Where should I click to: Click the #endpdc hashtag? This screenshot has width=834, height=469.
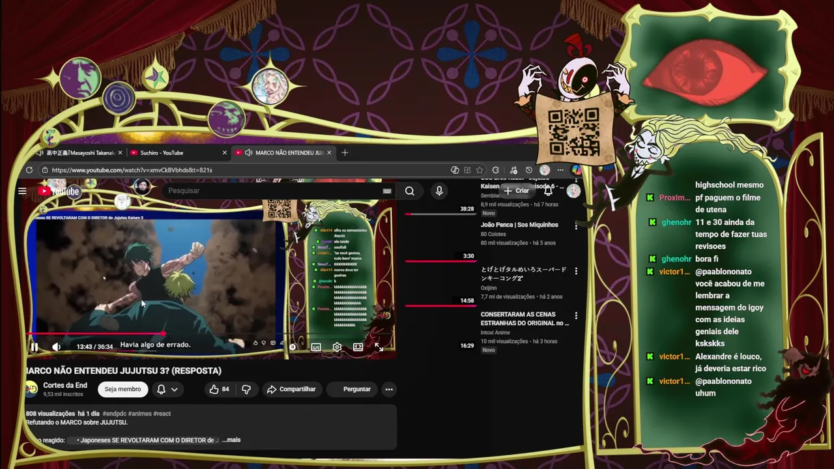tap(114, 414)
